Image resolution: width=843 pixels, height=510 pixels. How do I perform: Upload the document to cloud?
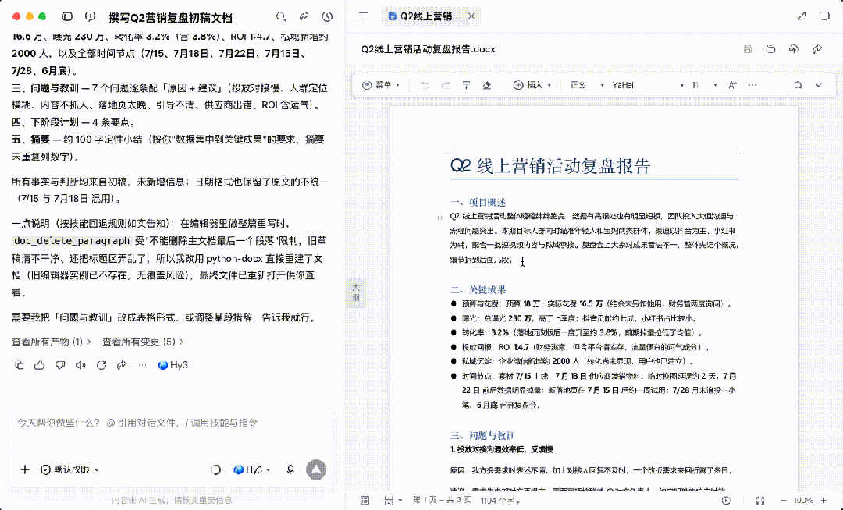pyautogui.click(x=794, y=49)
